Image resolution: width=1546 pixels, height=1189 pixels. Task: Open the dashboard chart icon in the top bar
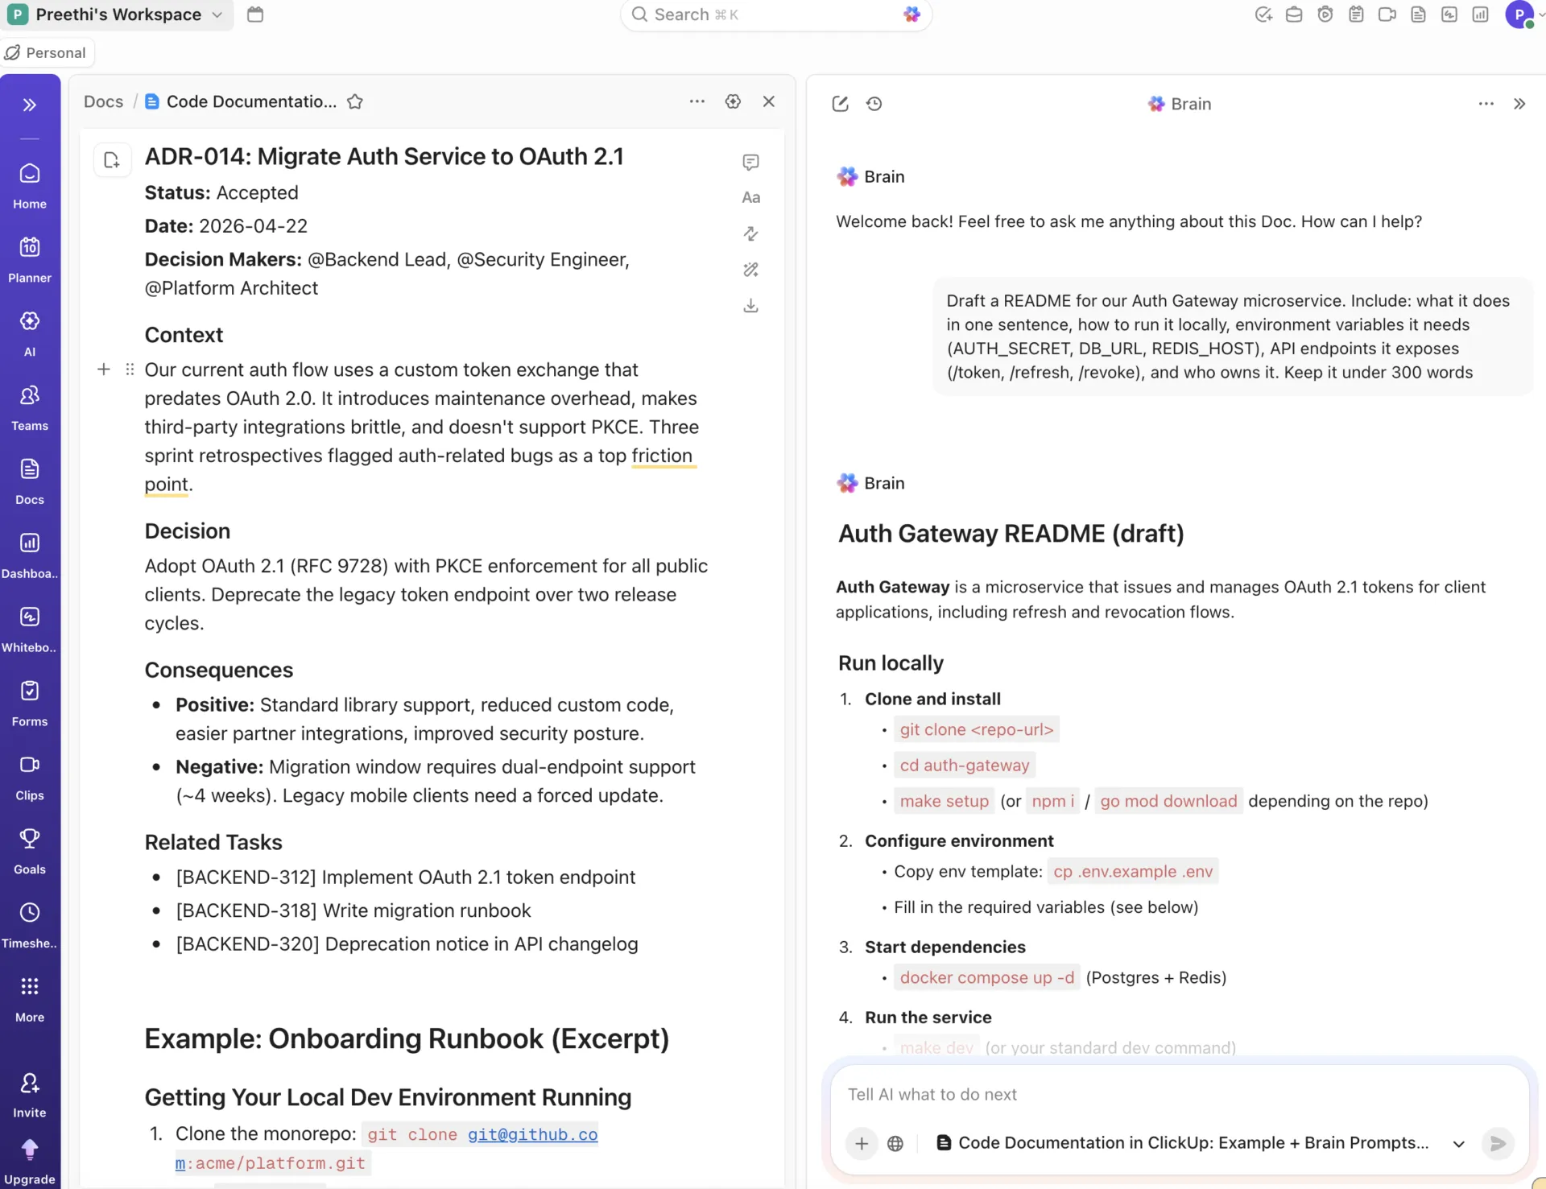click(x=1480, y=14)
